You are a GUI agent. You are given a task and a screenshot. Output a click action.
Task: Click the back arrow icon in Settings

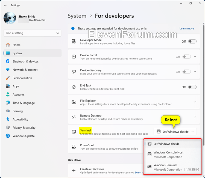click(5, 5)
